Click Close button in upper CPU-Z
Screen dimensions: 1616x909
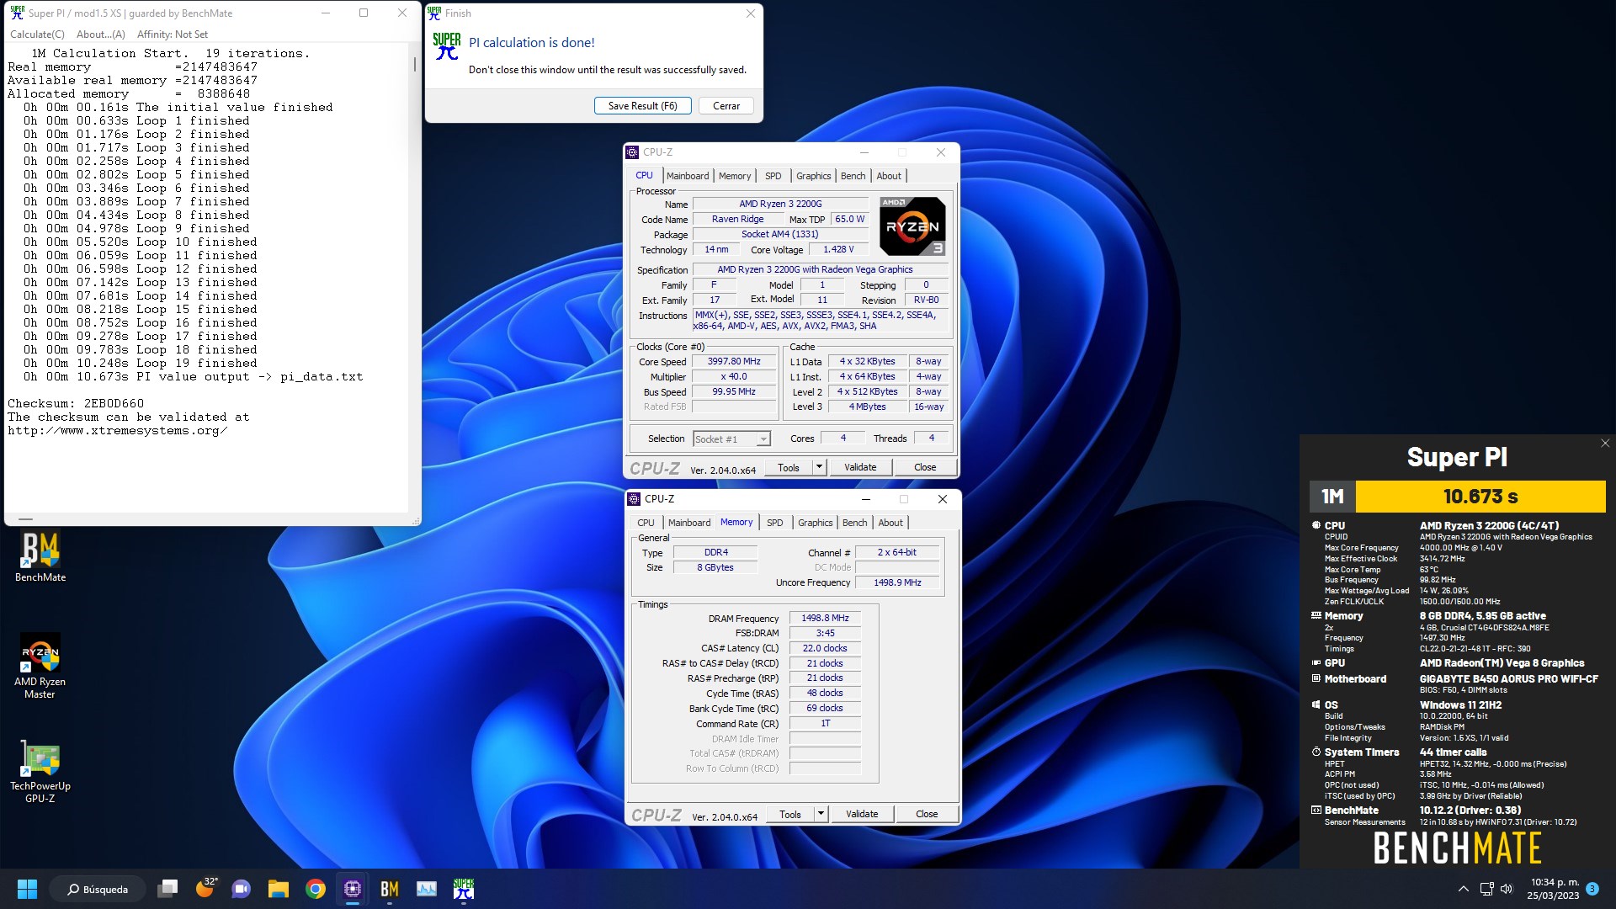point(925,467)
